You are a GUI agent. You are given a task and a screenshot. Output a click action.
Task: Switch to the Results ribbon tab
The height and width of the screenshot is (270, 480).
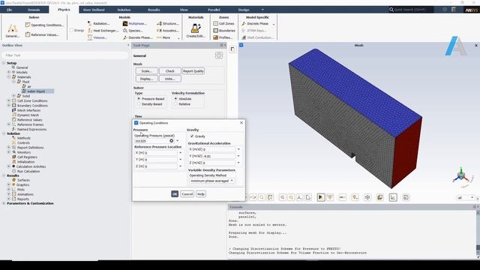pos(154,10)
